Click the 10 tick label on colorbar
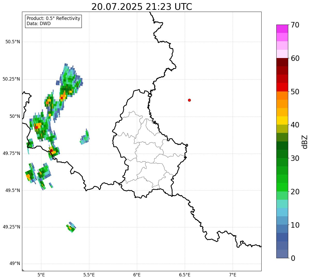The width and height of the screenshot is (311, 280). [x=295, y=225]
